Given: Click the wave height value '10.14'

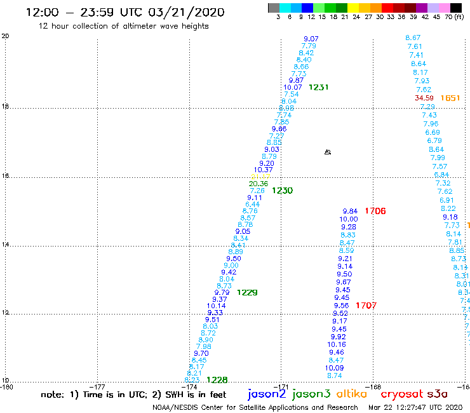Looking at the screenshot, I should tap(216, 306).
